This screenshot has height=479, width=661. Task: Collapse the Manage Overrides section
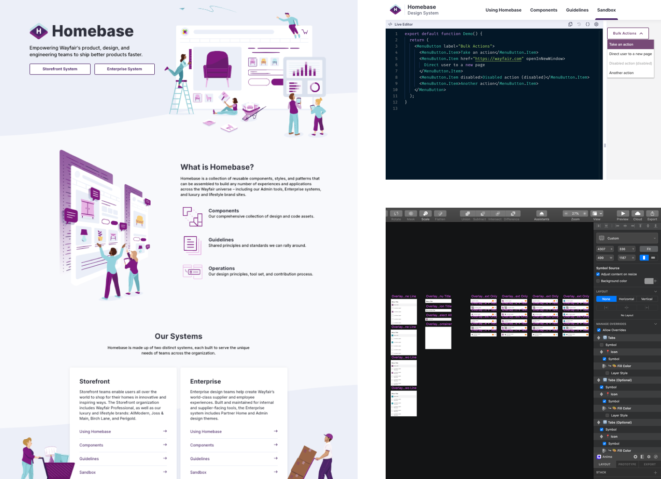654,323
